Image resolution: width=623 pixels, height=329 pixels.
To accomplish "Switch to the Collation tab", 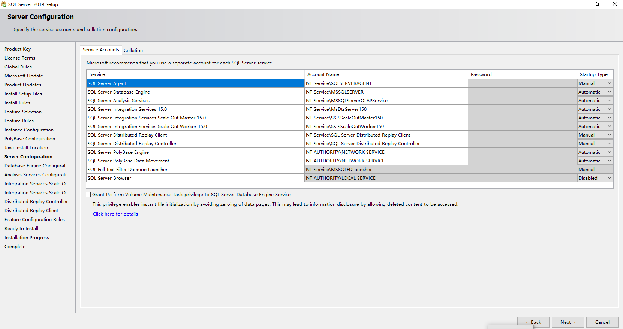I will 133,50.
